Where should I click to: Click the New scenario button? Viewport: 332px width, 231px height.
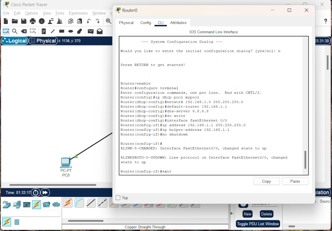pos(247,214)
